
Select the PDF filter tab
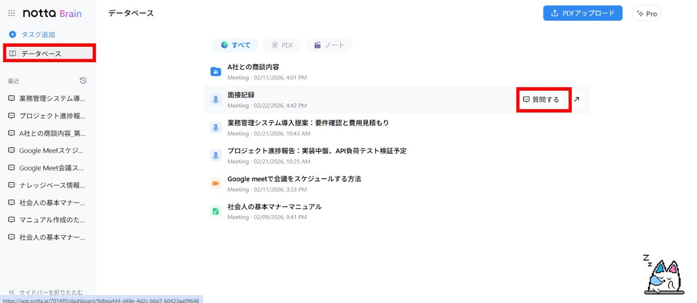point(282,45)
